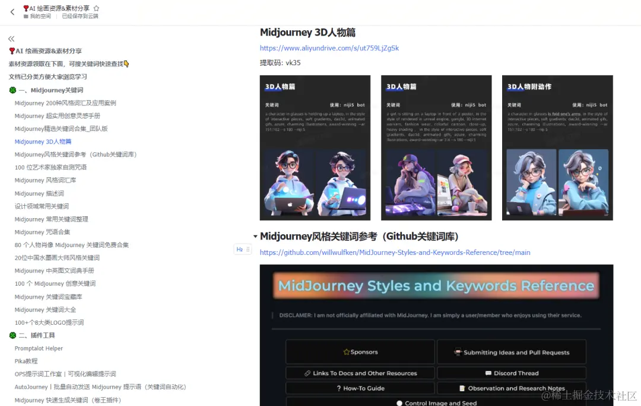
Task: Open OPS提示词工作室 可视化编辑提示词 entry
Action: tap(65, 374)
